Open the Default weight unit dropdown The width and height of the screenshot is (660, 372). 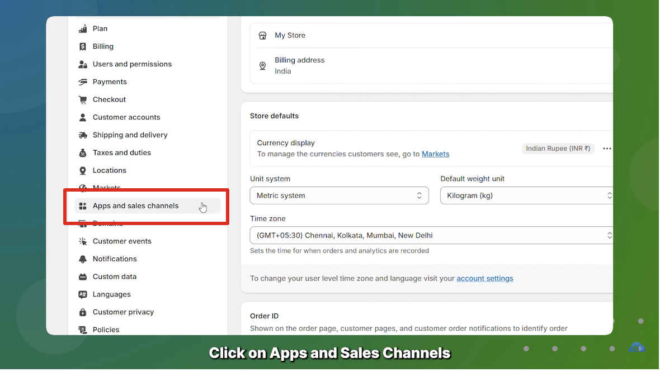click(x=526, y=195)
